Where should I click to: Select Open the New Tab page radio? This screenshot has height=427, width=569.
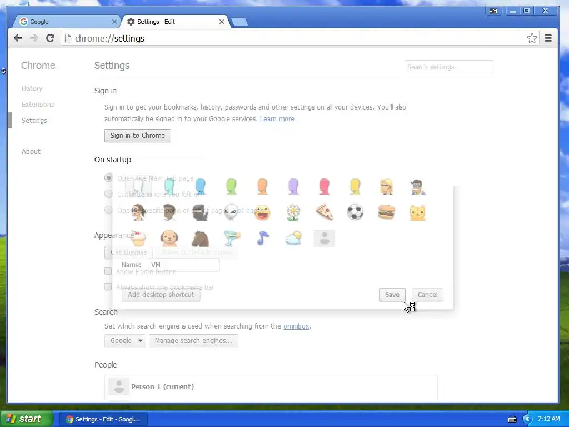(108, 177)
